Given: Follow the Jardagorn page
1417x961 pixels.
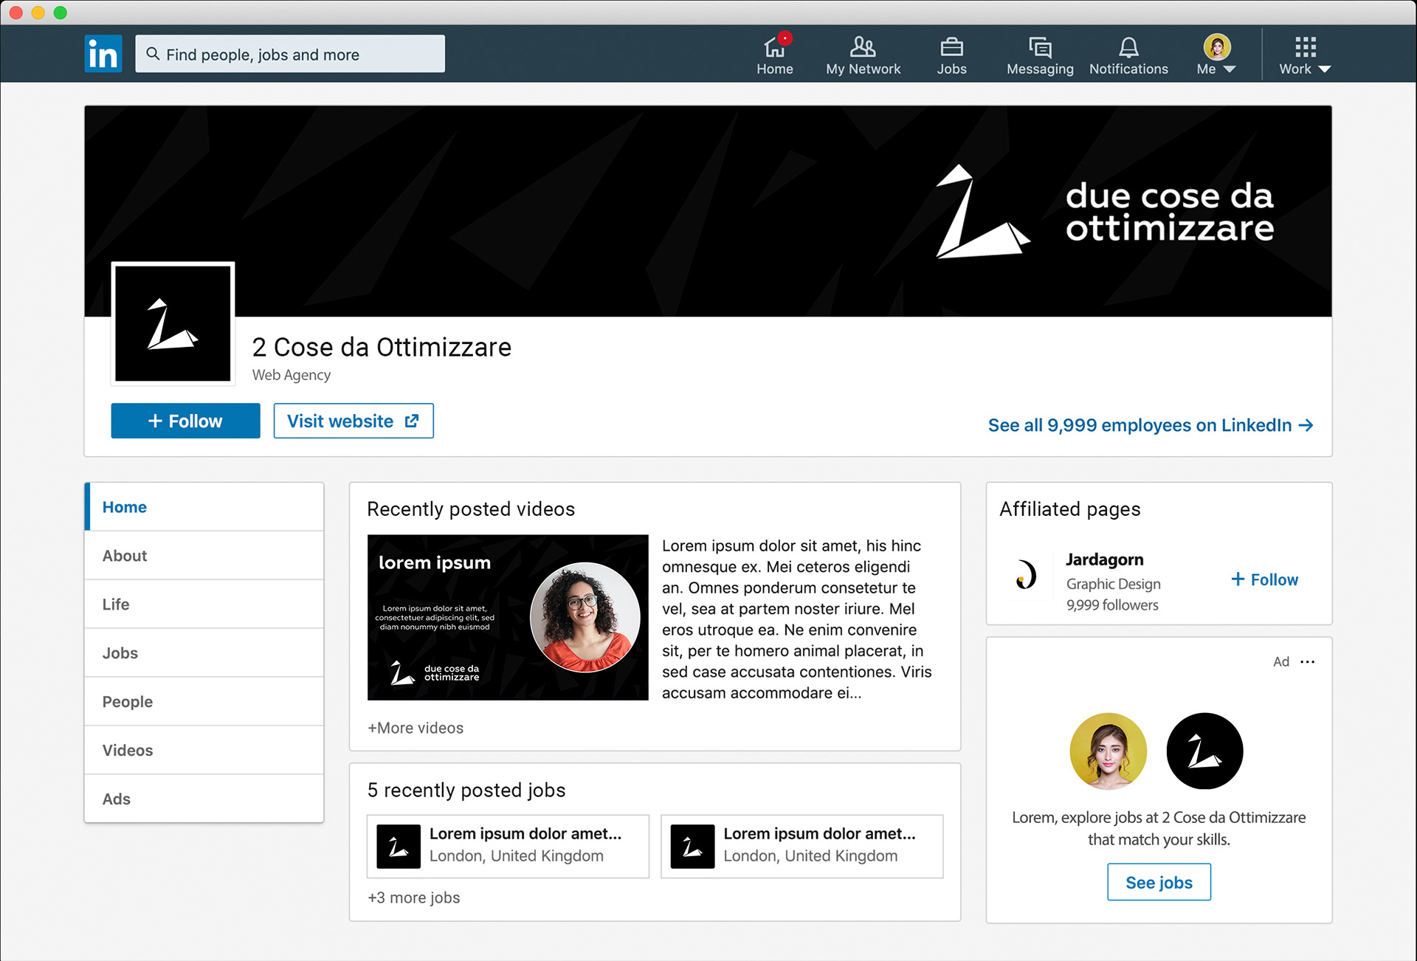Looking at the screenshot, I should [1264, 579].
